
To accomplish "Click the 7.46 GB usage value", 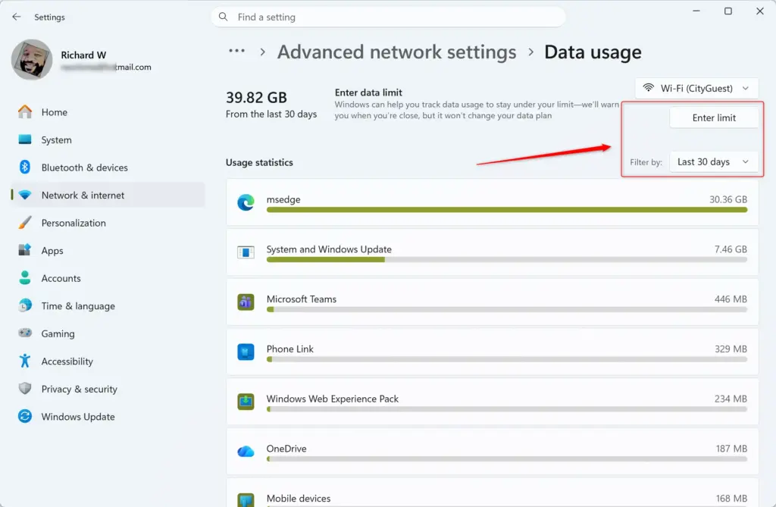I will coord(731,249).
